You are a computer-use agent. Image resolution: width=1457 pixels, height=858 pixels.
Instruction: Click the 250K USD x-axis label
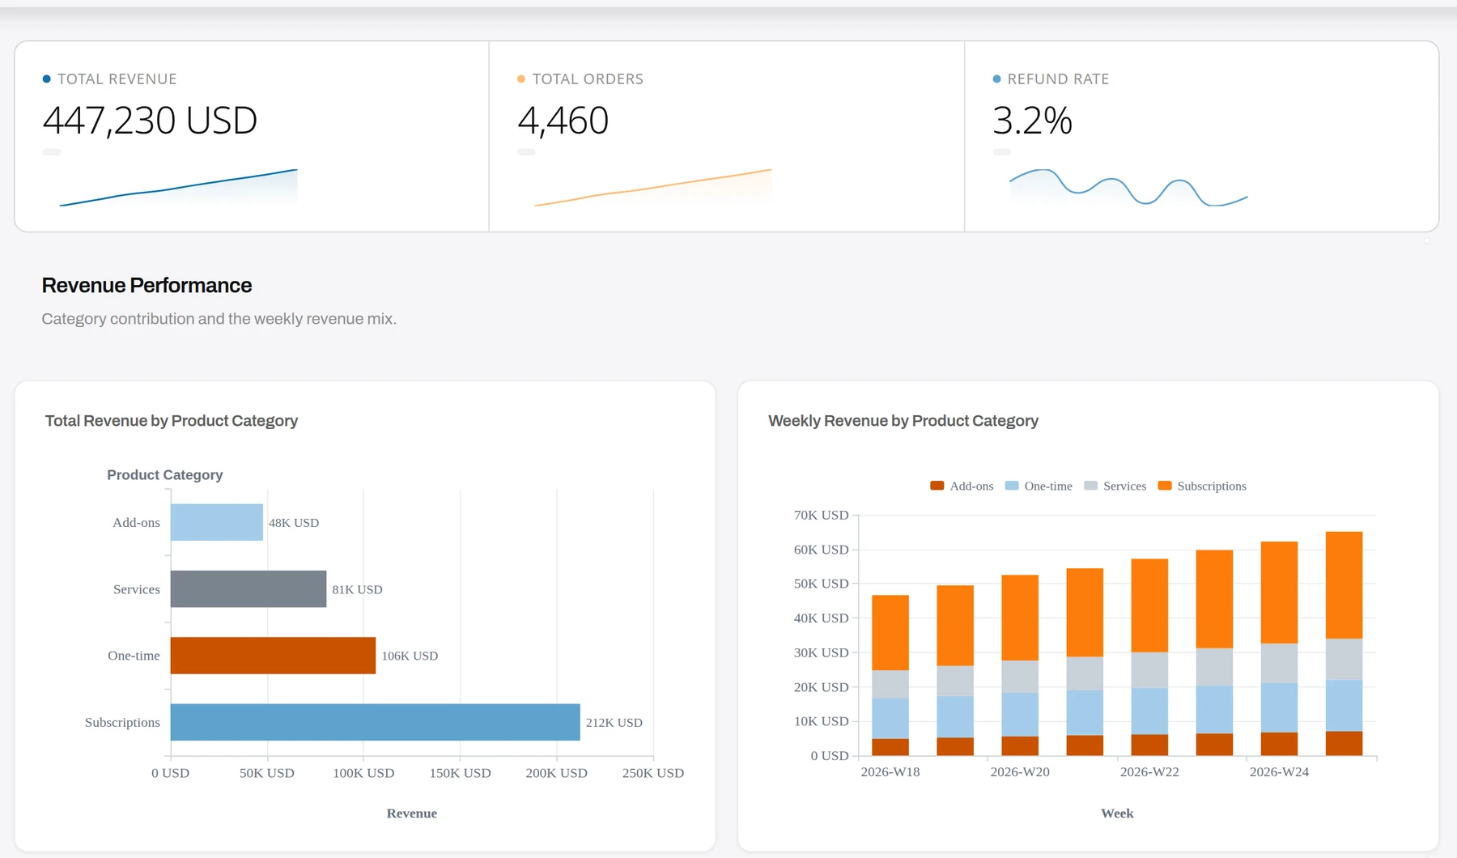653,773
